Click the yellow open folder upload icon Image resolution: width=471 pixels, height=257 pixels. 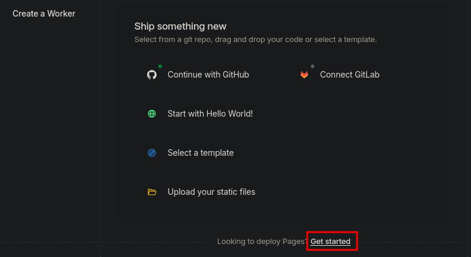coord(152,192)
